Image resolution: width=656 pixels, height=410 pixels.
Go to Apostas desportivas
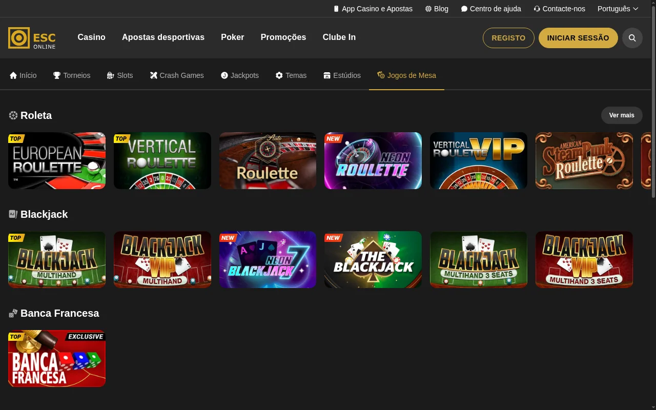163,37
